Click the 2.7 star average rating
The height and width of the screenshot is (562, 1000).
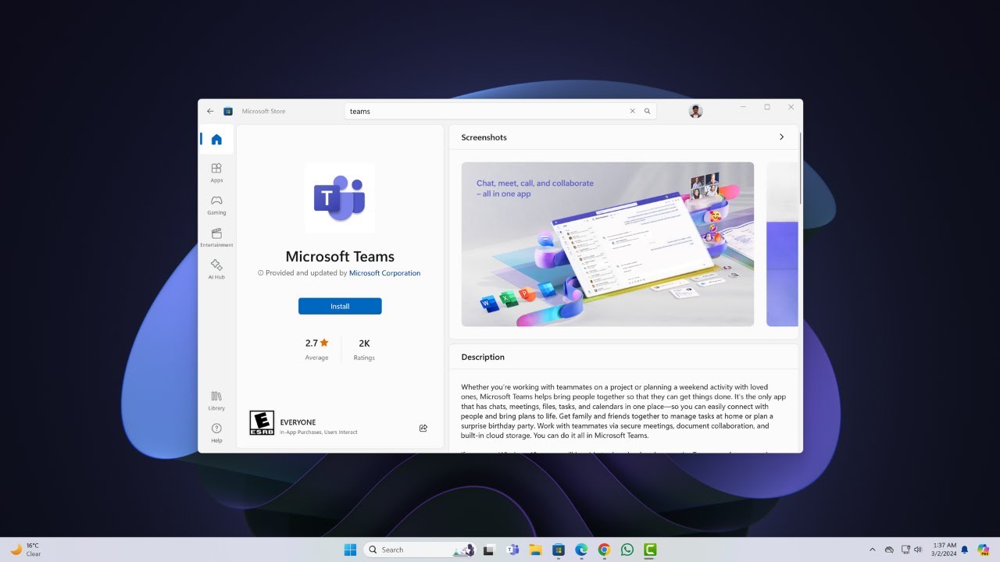[317, 348]
